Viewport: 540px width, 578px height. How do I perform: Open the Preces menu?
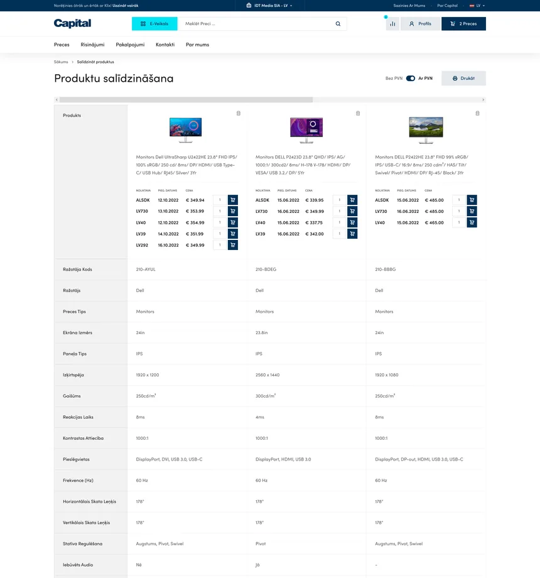62,45
